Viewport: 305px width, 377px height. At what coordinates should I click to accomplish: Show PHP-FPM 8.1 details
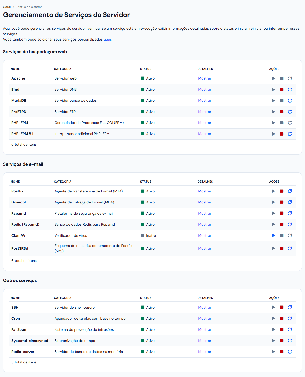(x=205, y=134)
